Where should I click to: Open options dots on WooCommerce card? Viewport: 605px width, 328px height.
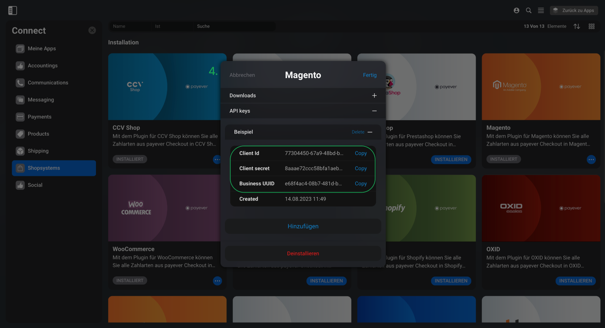tap(217, 281)
